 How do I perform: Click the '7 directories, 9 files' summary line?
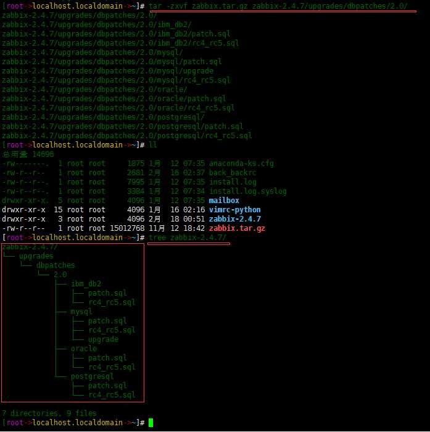(x=49, y=413)
